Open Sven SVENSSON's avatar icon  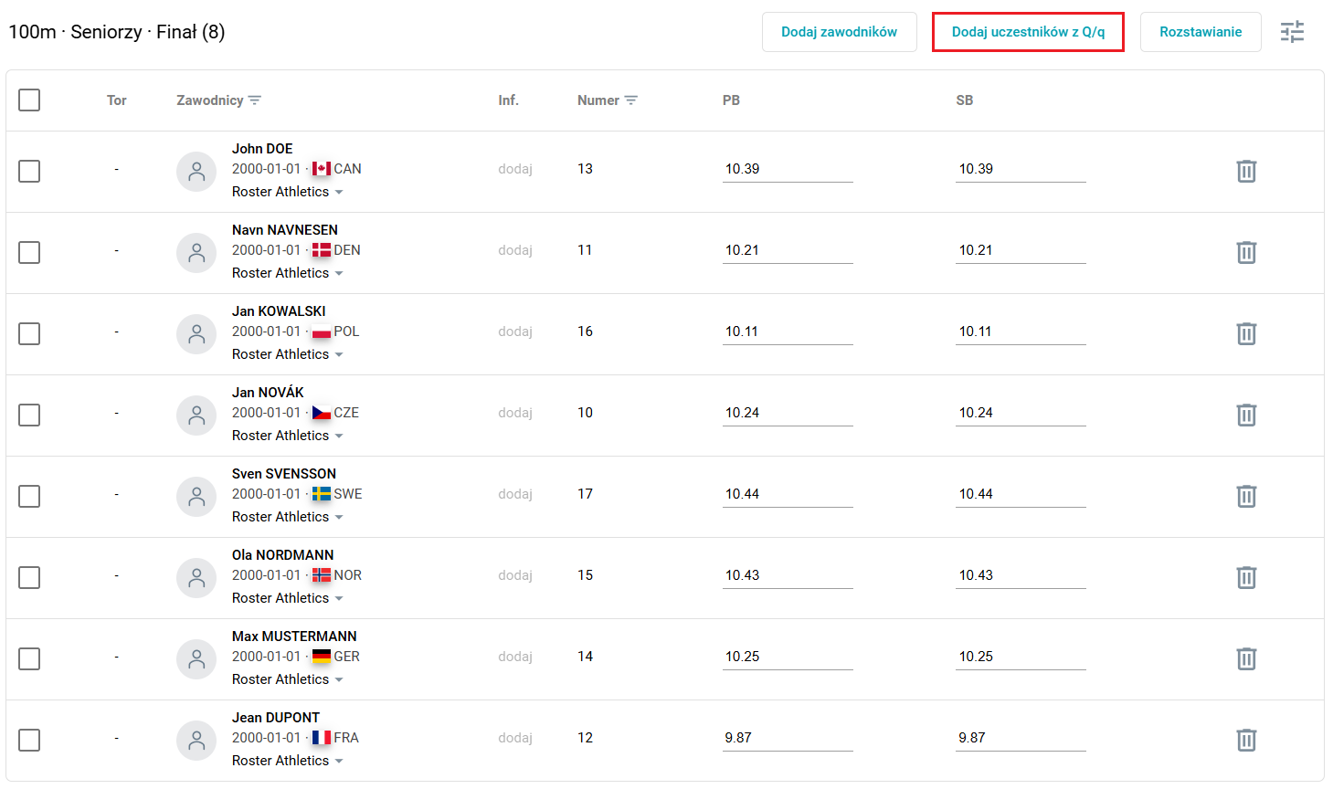pyautogui.click(x=196, y=496)
